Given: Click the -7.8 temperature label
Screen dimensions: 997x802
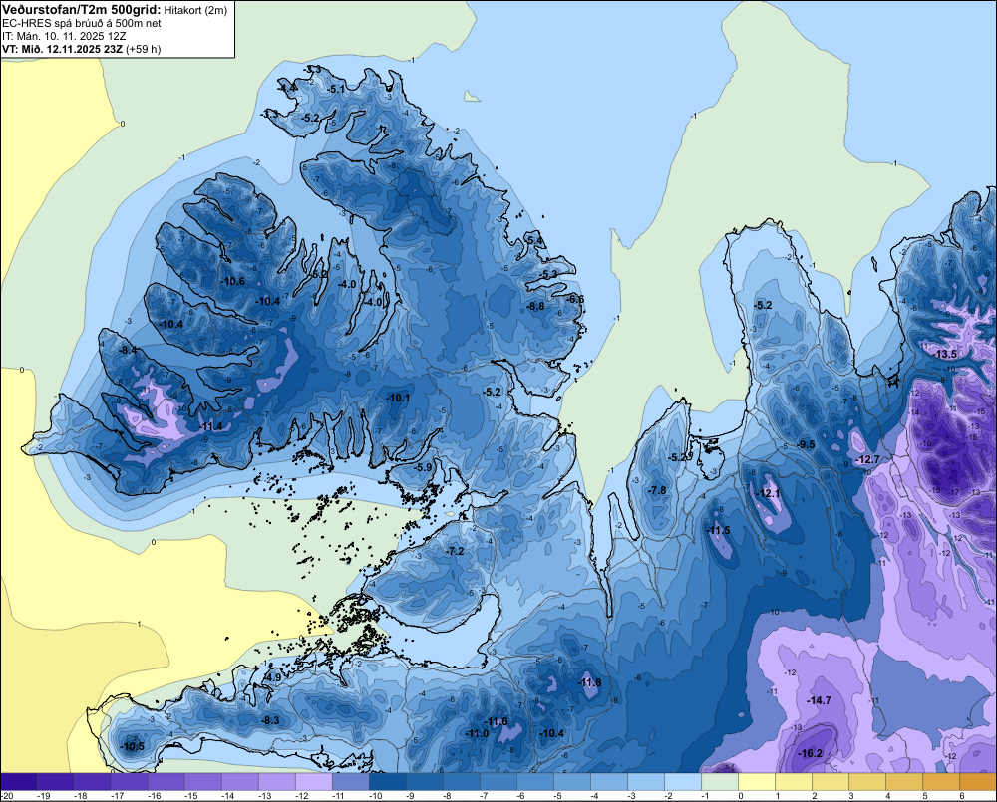Looking at the screenshot, I should (657, 490).
